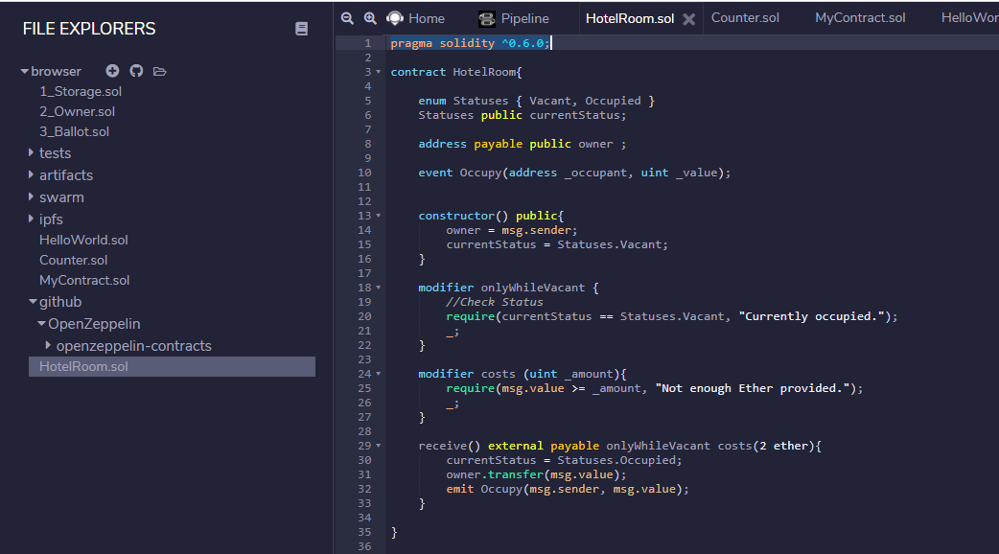Click the documentation icon beside FILE EXPLORERS
The image size is (999, 554).
click(301, 29)
